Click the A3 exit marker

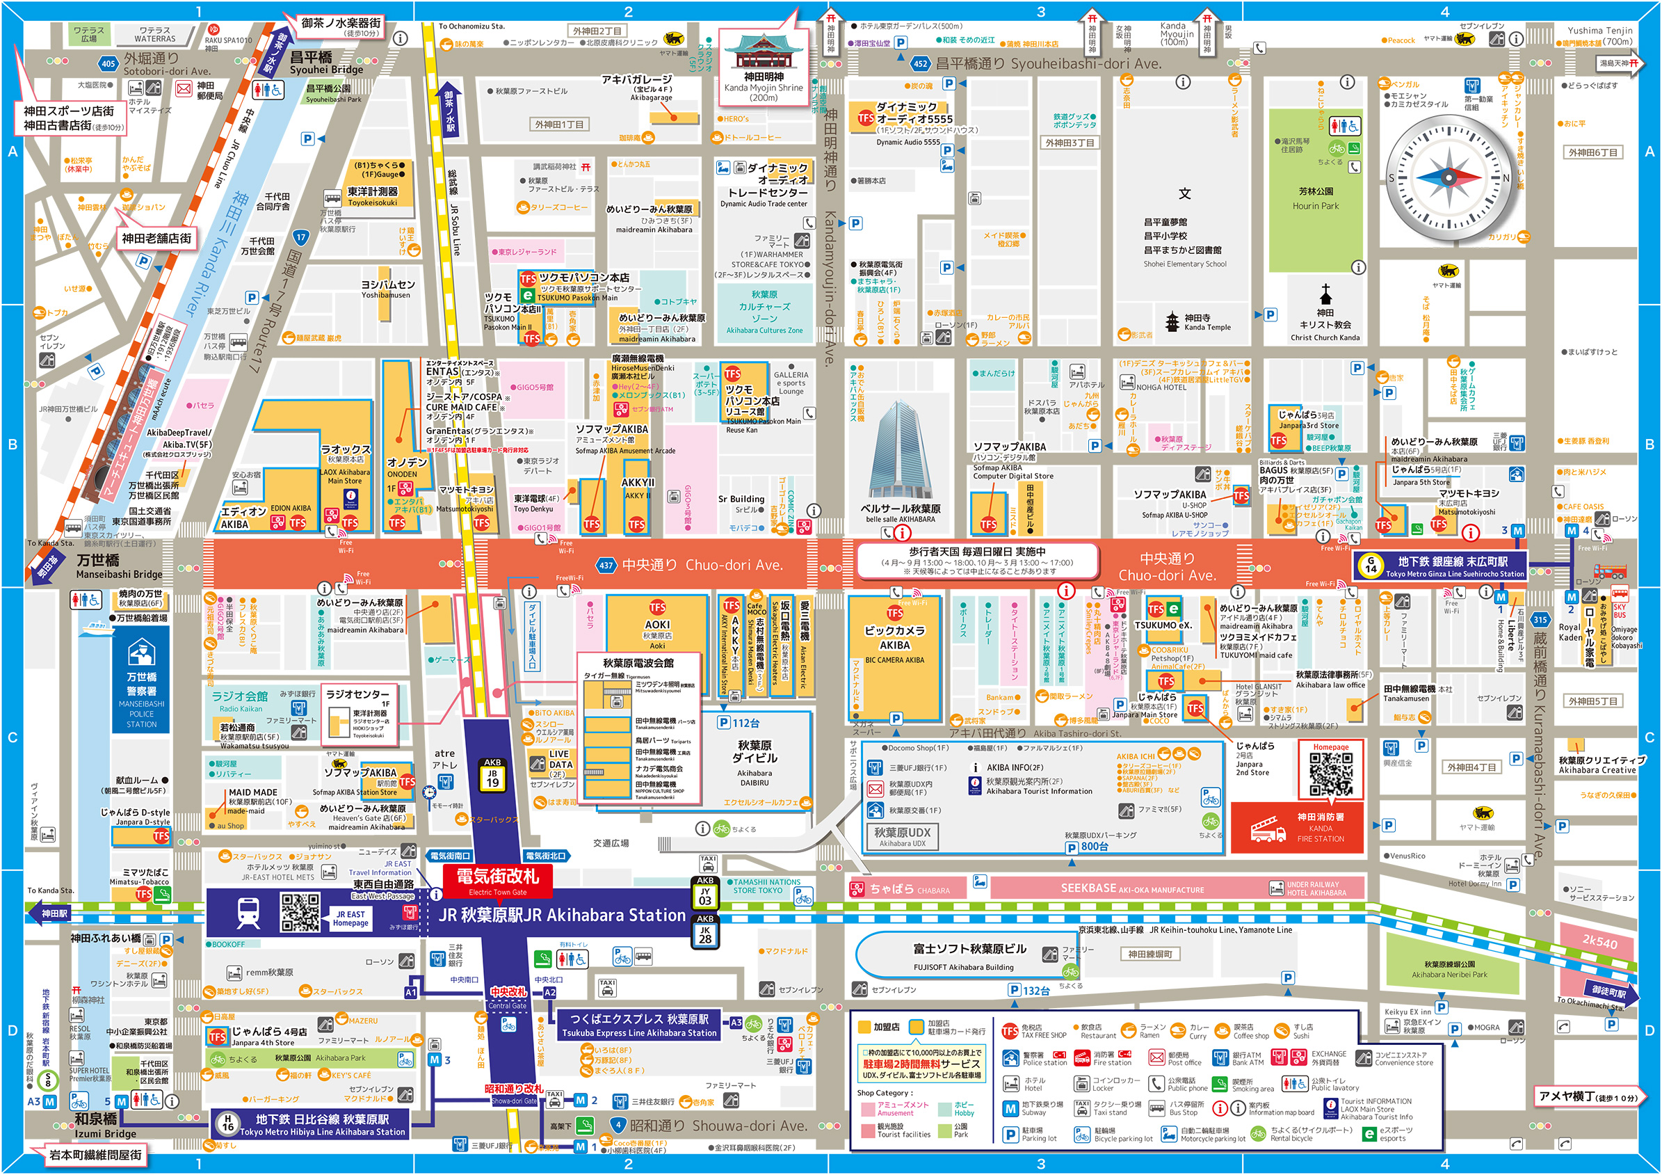click(x=736, y=1023)
